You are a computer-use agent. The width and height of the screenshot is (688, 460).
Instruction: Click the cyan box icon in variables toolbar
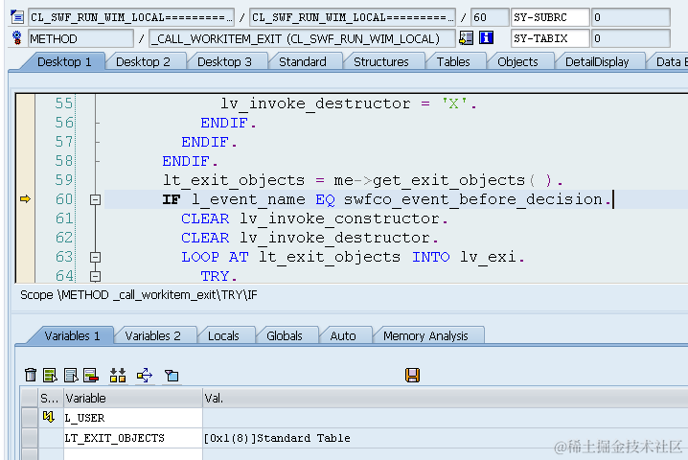point(172,376)
